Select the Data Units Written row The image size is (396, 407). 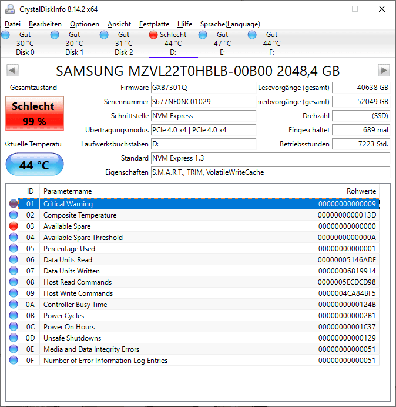click(x=193, y=271)
